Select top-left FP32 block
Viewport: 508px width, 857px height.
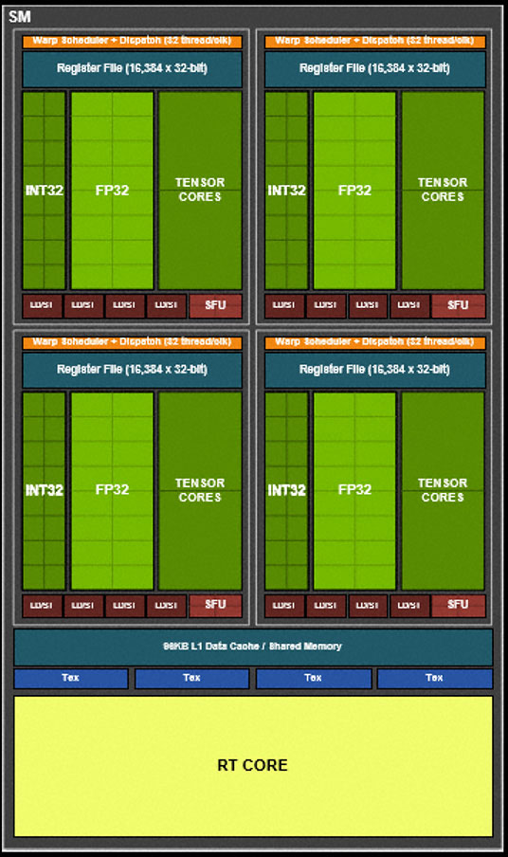[112, 191]
